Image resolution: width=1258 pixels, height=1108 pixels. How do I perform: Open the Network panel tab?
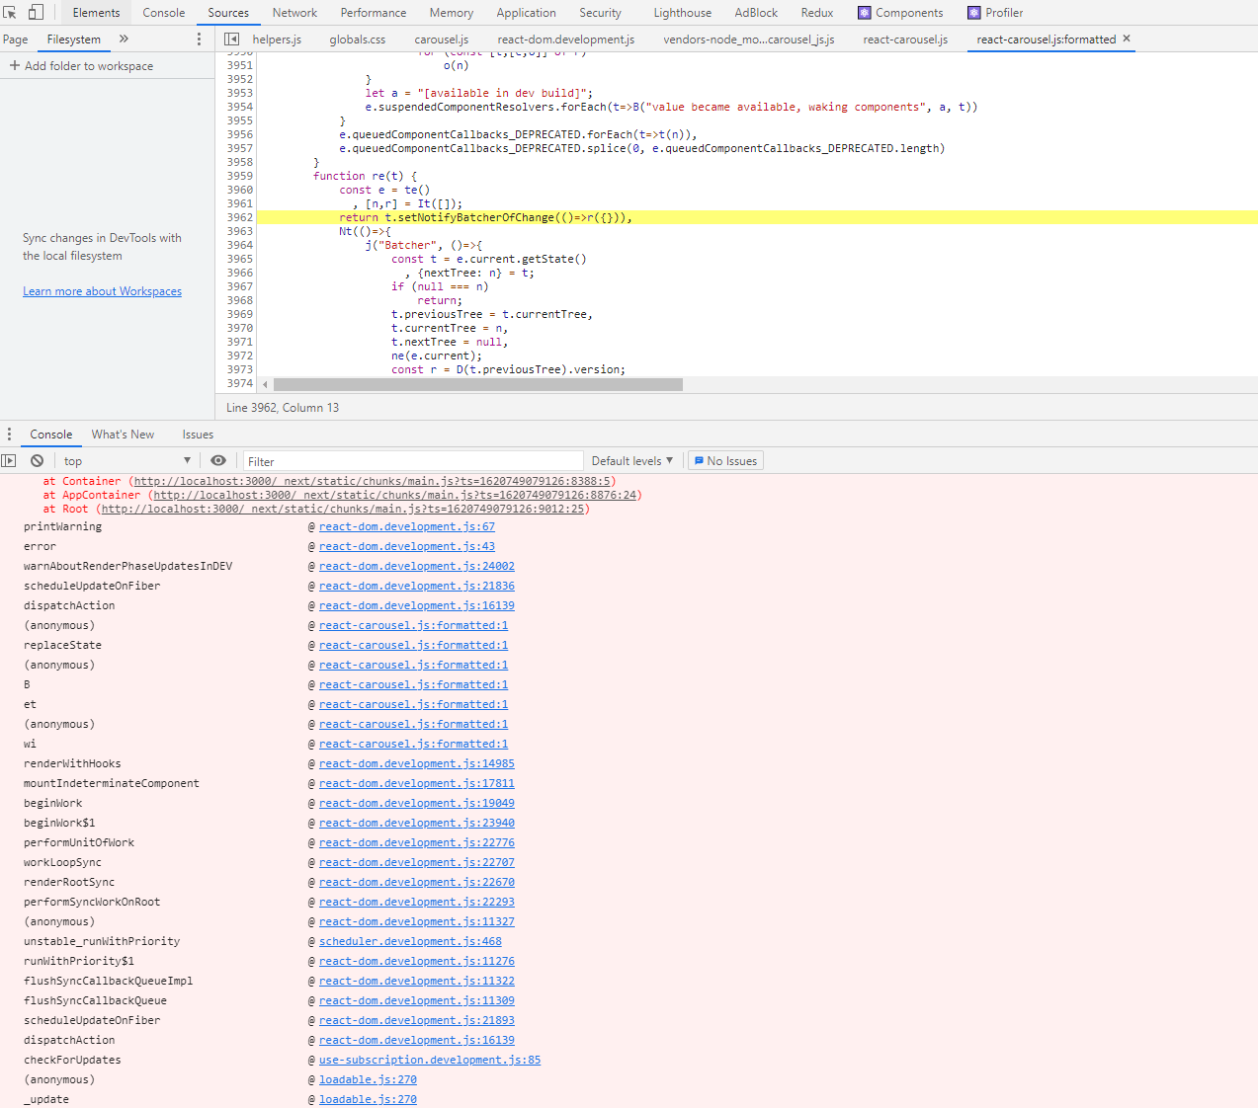[x=294, y=13]
